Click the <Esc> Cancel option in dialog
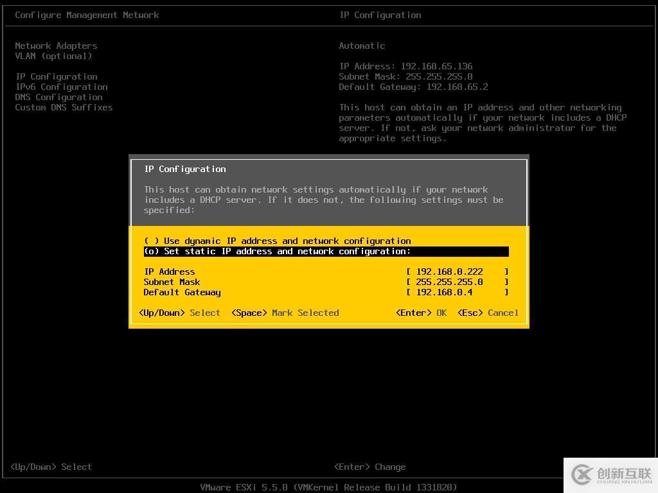The width and height of the screenshot is (658, 493). click(x=488, y=313)
